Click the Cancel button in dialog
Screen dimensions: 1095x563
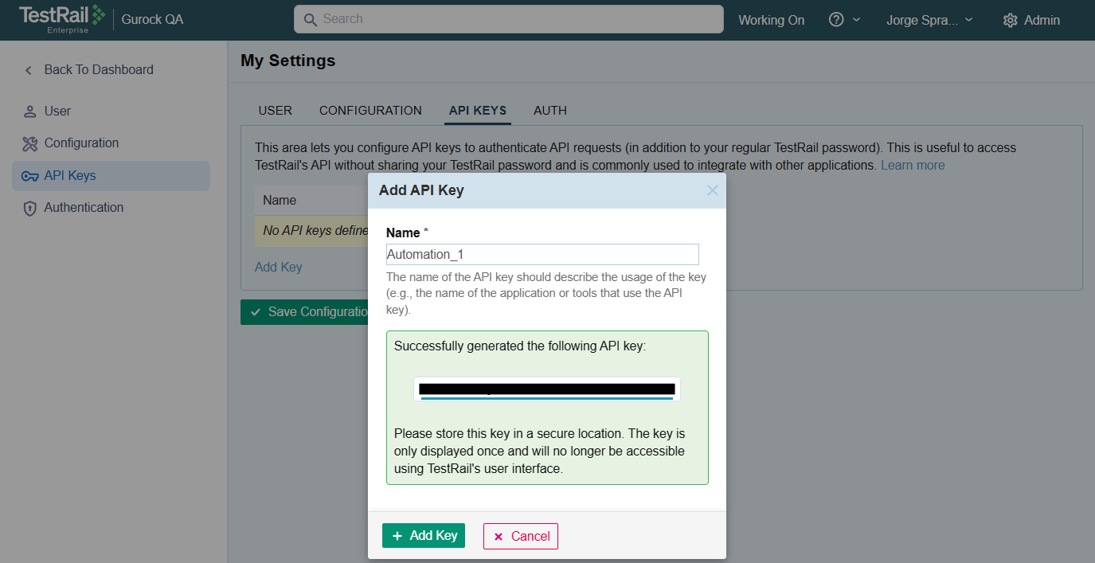(521, 536)
